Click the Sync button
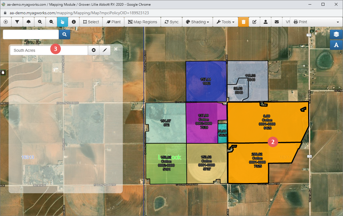Viewport: 343px width, 216px height. tap(172, 22)
